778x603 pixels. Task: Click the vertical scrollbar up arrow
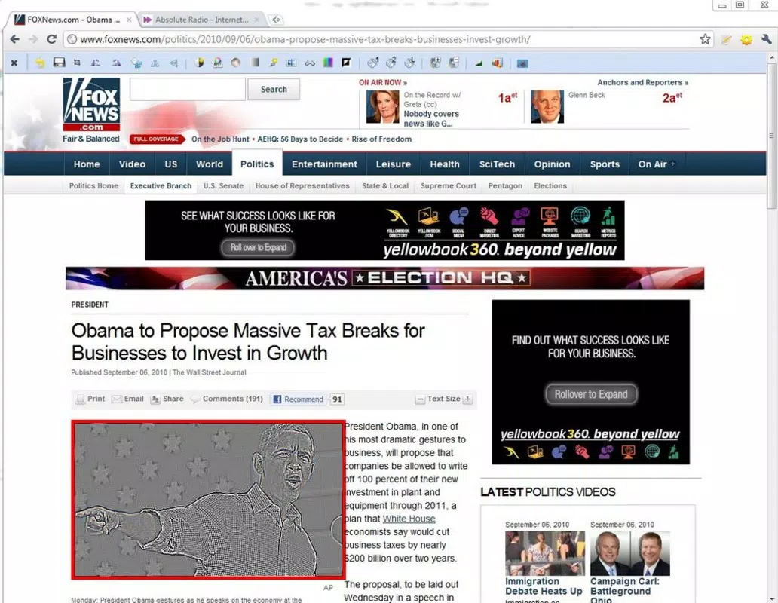pos(771,57)
